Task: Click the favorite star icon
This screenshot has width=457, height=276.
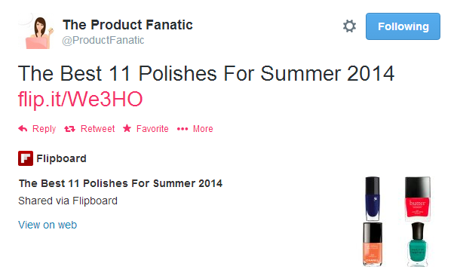Action: (x=127, y=128)
